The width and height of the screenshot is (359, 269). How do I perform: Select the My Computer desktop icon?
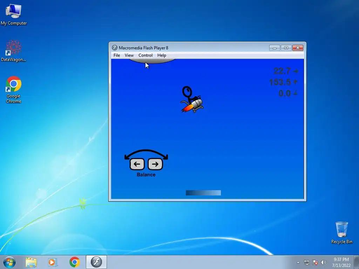tap(14, 14)
